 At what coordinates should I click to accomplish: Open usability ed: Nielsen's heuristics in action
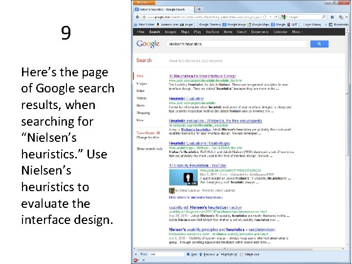click(x=205, y=207)
